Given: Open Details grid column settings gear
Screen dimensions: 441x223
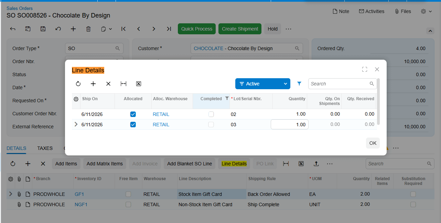Looking at the screenshot, I should point(11,179).
